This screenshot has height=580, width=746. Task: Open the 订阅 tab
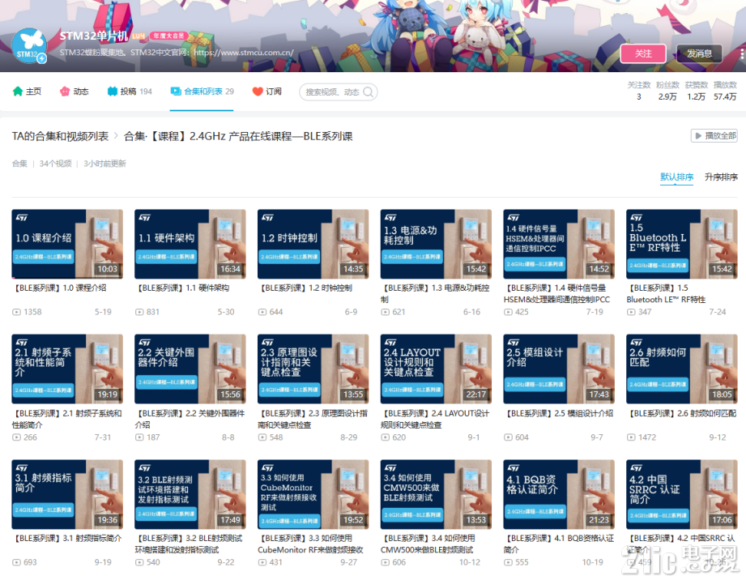point(267,92)
